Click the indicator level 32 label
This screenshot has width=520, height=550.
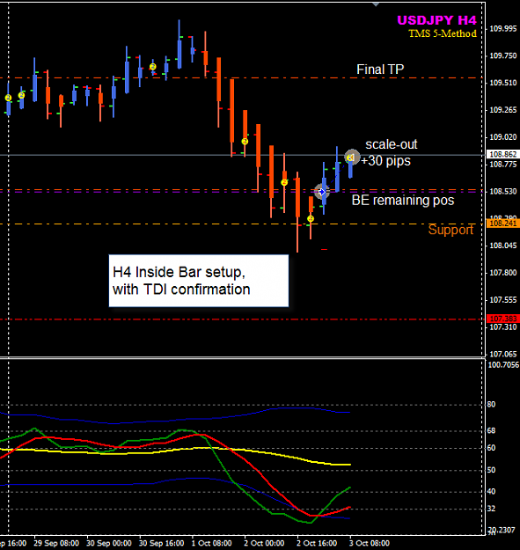pos(491,509)
